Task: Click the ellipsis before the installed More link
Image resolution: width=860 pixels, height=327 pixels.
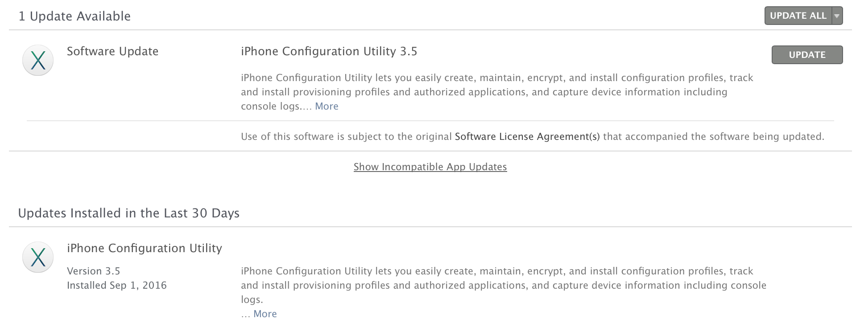Action: point(245,314)
